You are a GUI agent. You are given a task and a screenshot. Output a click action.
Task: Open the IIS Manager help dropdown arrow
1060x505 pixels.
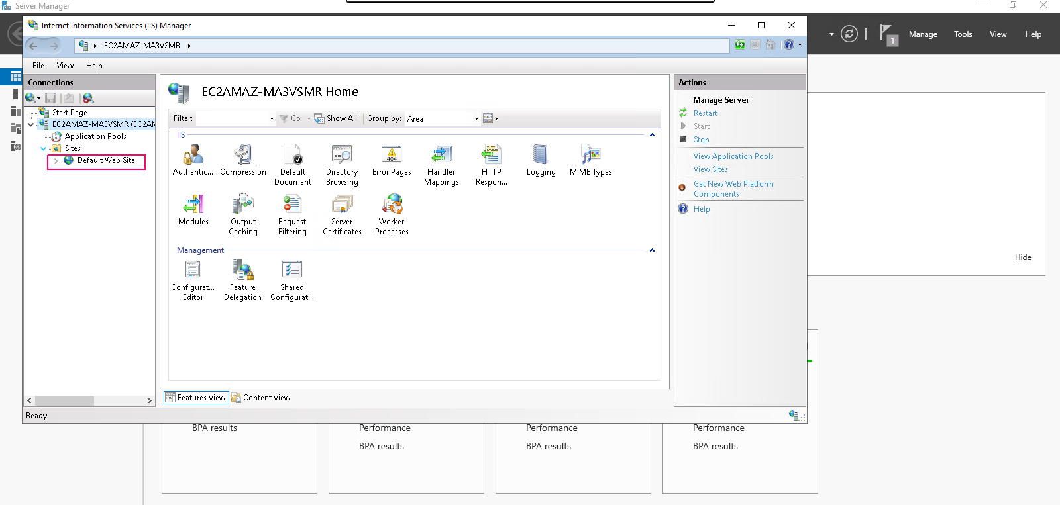(x=800, y=45)
